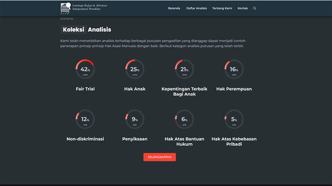Click the SELENGKAPNYA button
This screenshot has height=186, width=332.
tap(160, 157)
